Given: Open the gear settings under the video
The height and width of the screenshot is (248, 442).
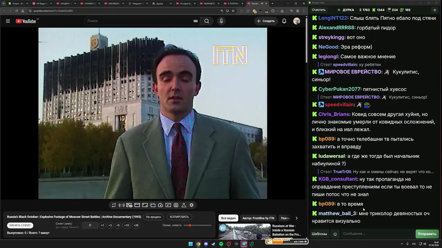Looking at the screenshot, I should 192,205.
